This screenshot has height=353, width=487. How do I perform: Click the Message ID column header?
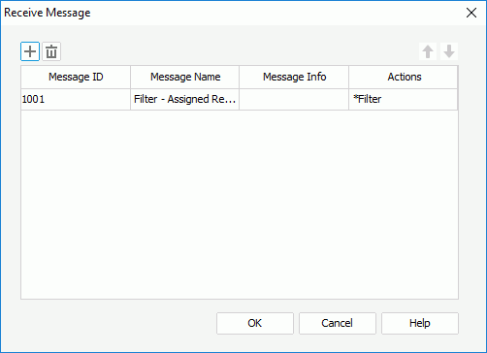tap(76, 77)
